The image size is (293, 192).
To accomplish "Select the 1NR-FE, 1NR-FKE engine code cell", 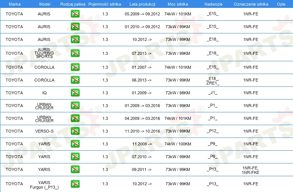I will point(251,170).
